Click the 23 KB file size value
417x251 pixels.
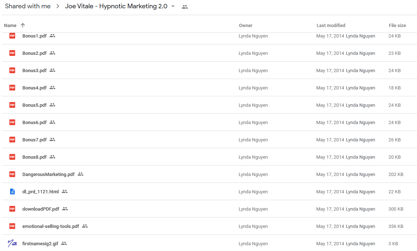(x=394, y=53)
